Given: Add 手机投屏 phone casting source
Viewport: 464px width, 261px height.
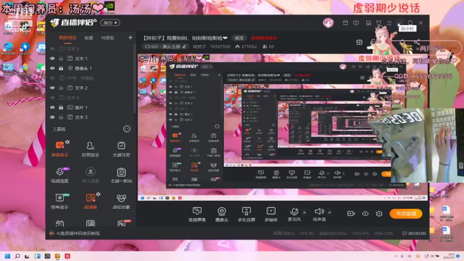Looking at the screenshot, I should coord(246,214).
